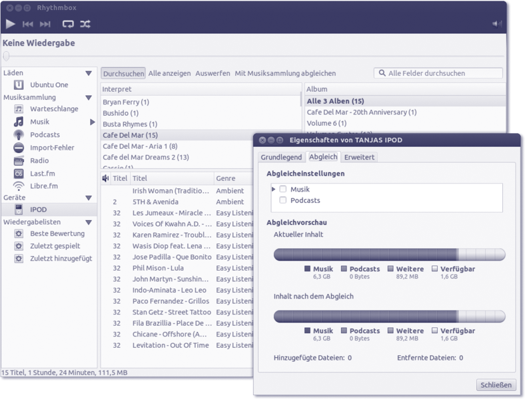Collapse the Musiksammlung sidebar section
This screenshot has height=399, width=525.
tap(89, 98)
